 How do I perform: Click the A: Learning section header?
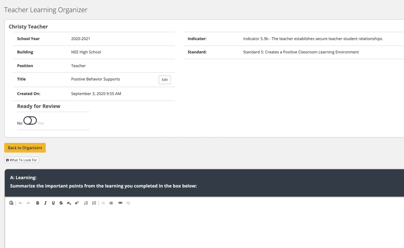[23, 178]
